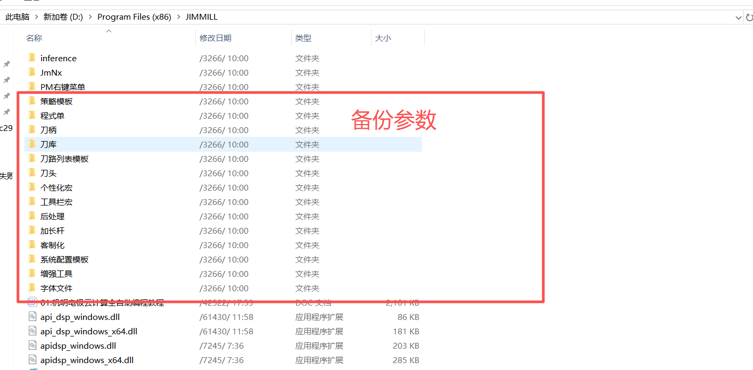Select the 策略模板 folder icon
Screen dimensions: 753x370
click(x=32, y=101)
